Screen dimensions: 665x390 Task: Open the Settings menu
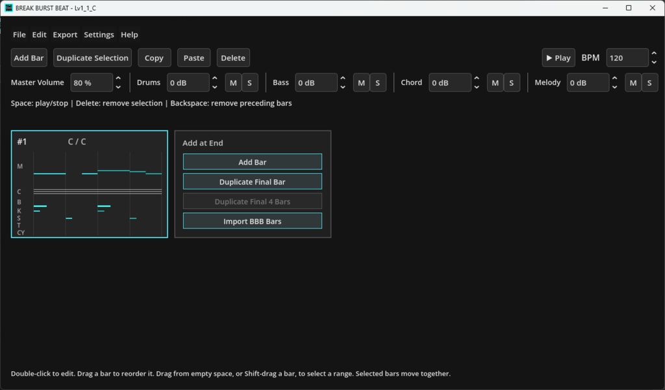[x=99, y=35]
